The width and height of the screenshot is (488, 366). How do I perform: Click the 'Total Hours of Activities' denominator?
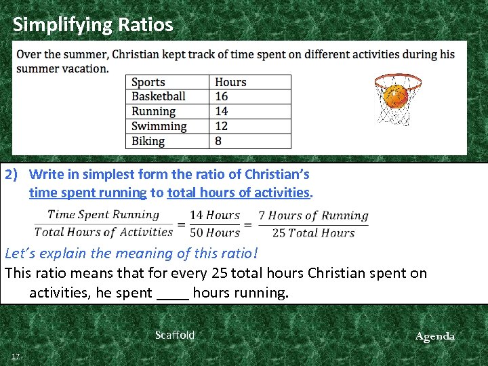coord(104,232)
